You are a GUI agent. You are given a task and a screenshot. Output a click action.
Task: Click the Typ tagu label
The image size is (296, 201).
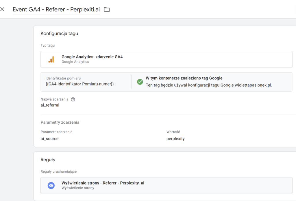(48, 45)
